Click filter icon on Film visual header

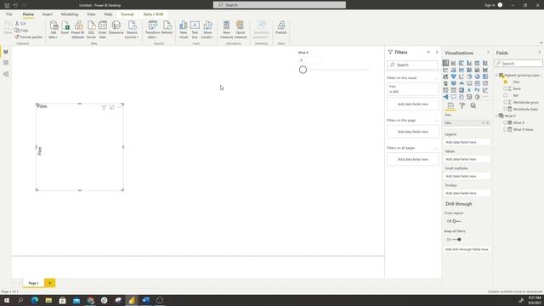[104, 107]
